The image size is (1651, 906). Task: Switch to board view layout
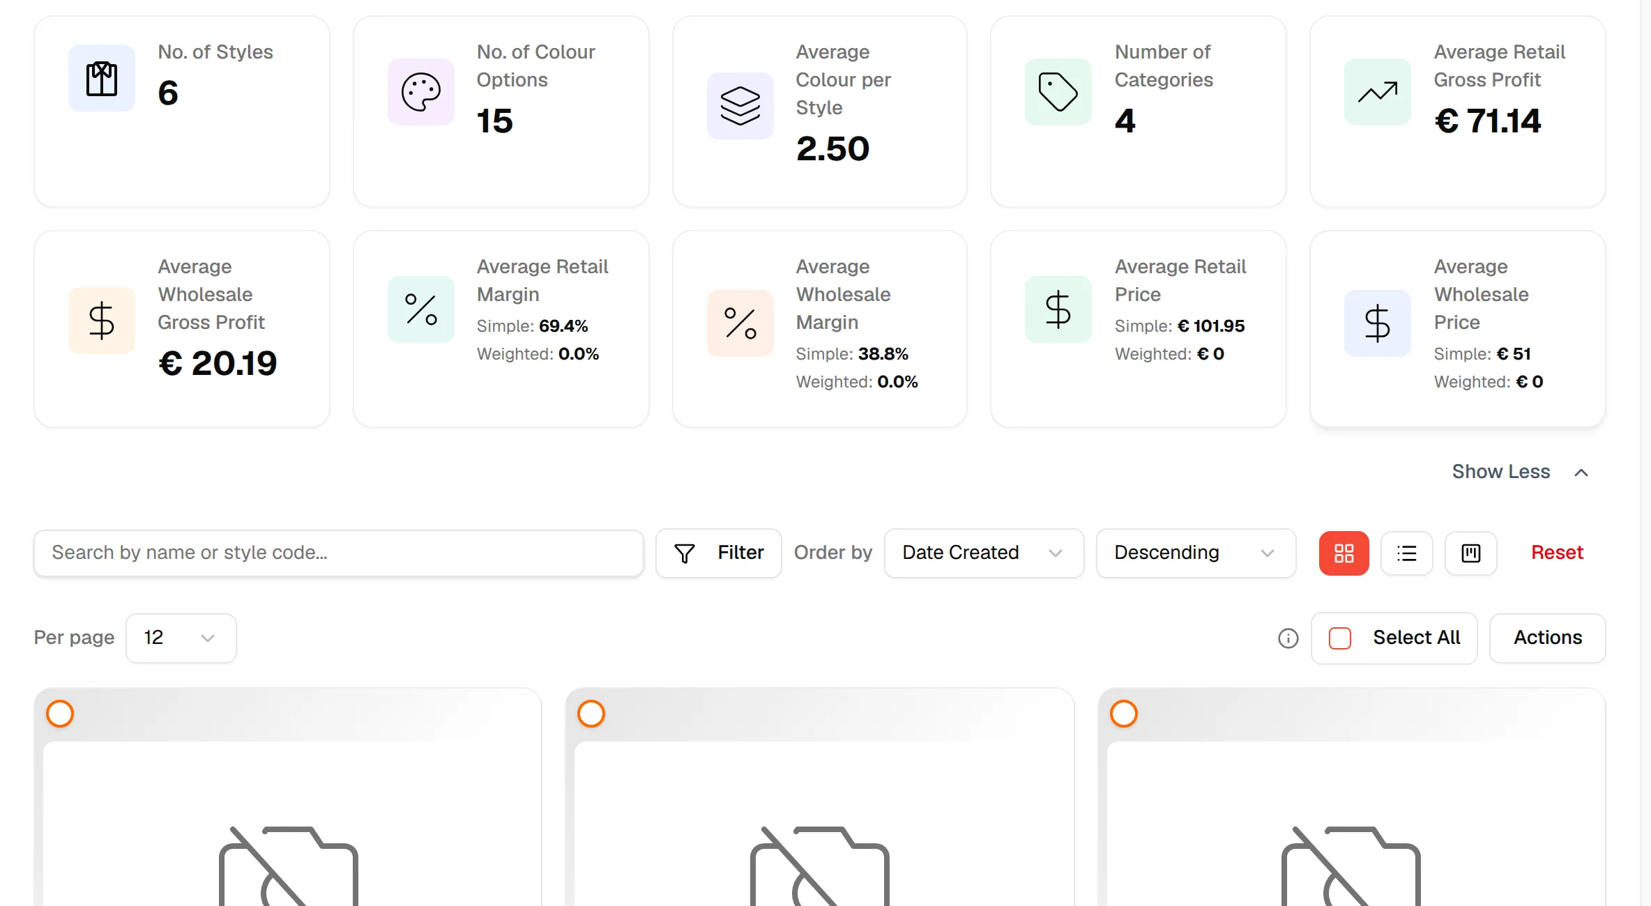(x=1471, y=553)
